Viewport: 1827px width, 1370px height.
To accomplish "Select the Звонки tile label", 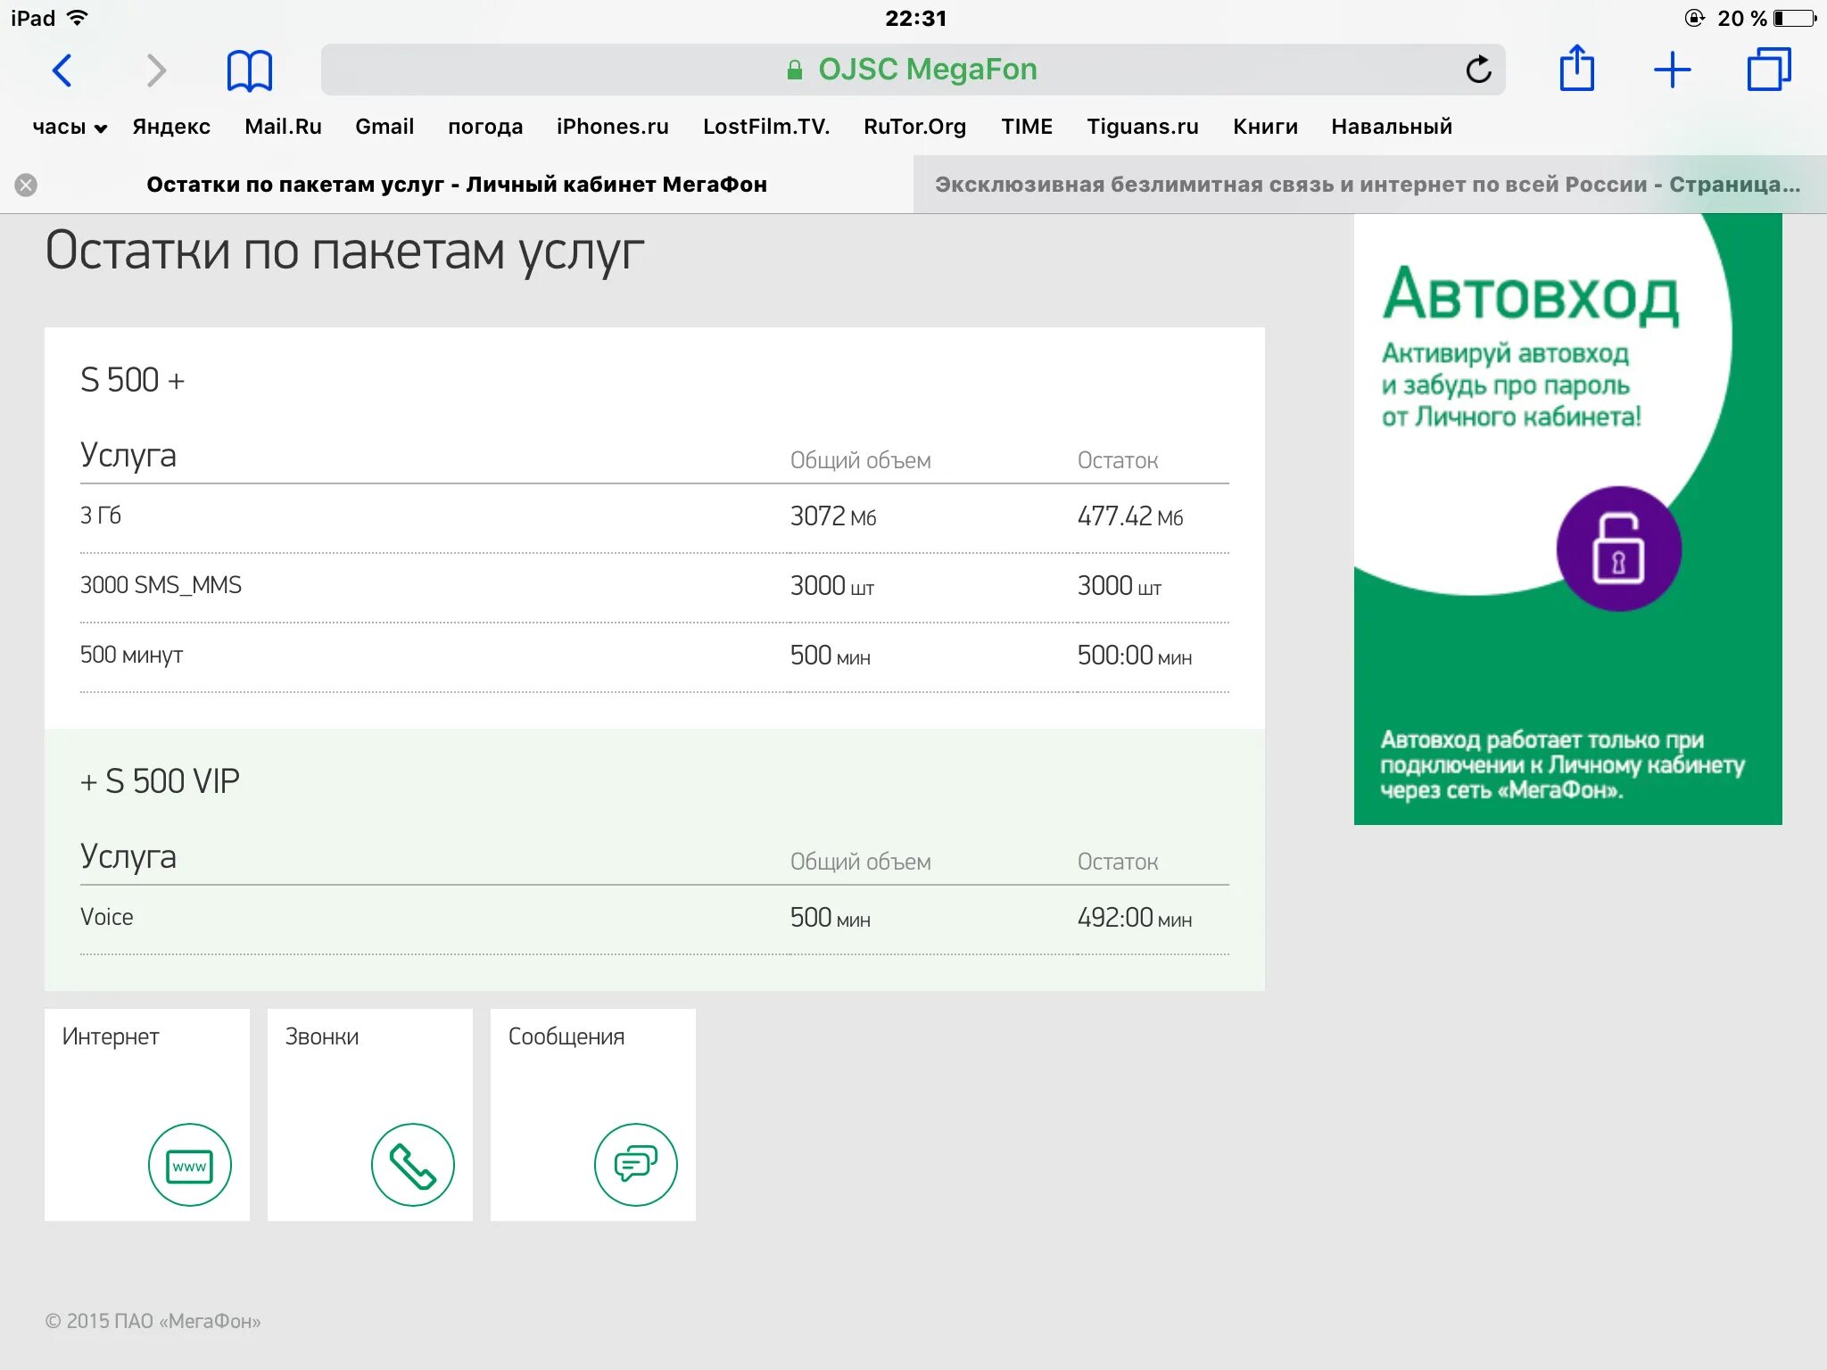I will click(x=322, y=1036).
